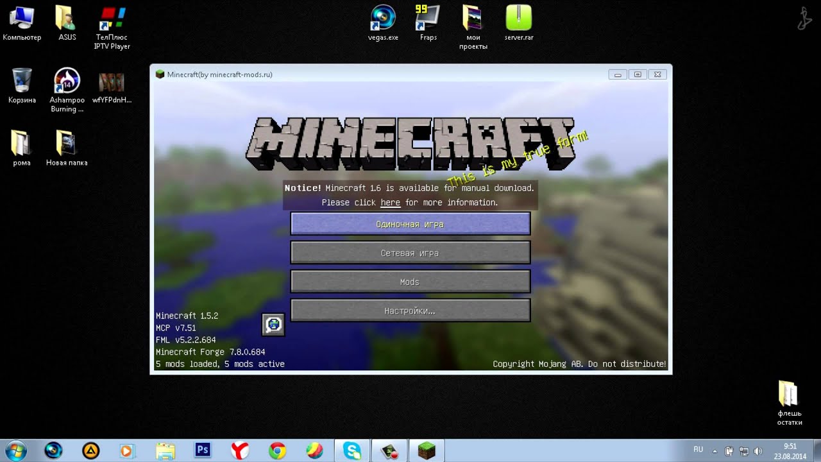Viewport: 821px width, 462px height.
Task: Click 'Copyright Mojang AB. Do not distribute!' text
Action: coord(579,364)
